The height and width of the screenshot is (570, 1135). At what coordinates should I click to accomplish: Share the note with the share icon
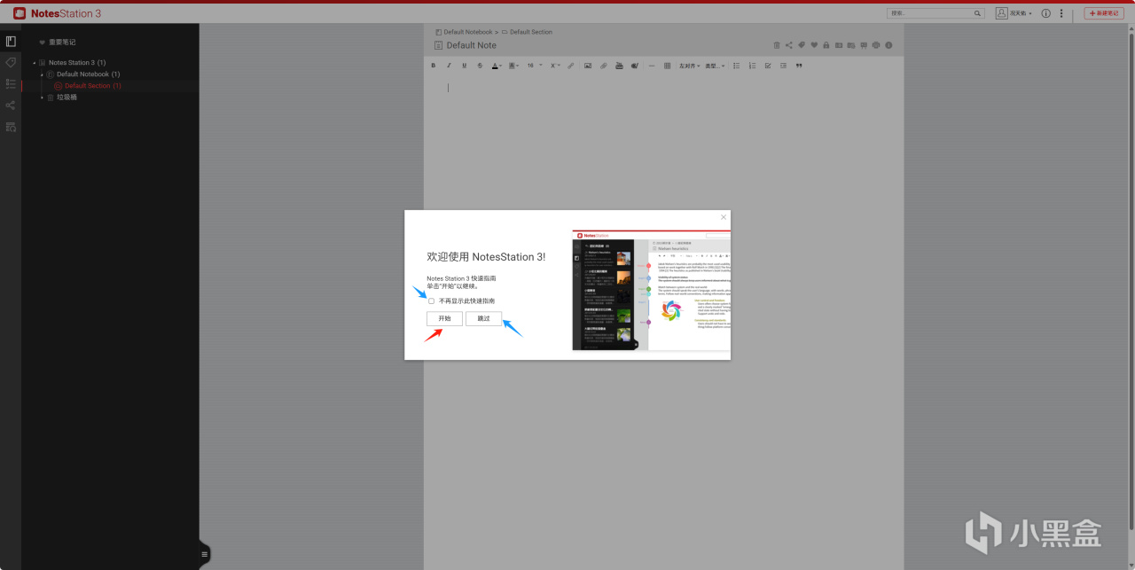click(x=788, y=45)
